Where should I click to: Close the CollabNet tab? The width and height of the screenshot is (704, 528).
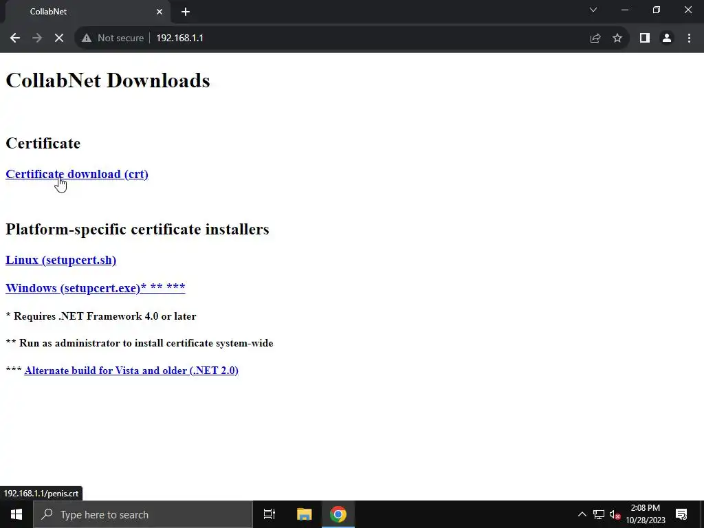159,12
